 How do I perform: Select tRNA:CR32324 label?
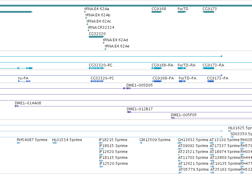[101, 28]
